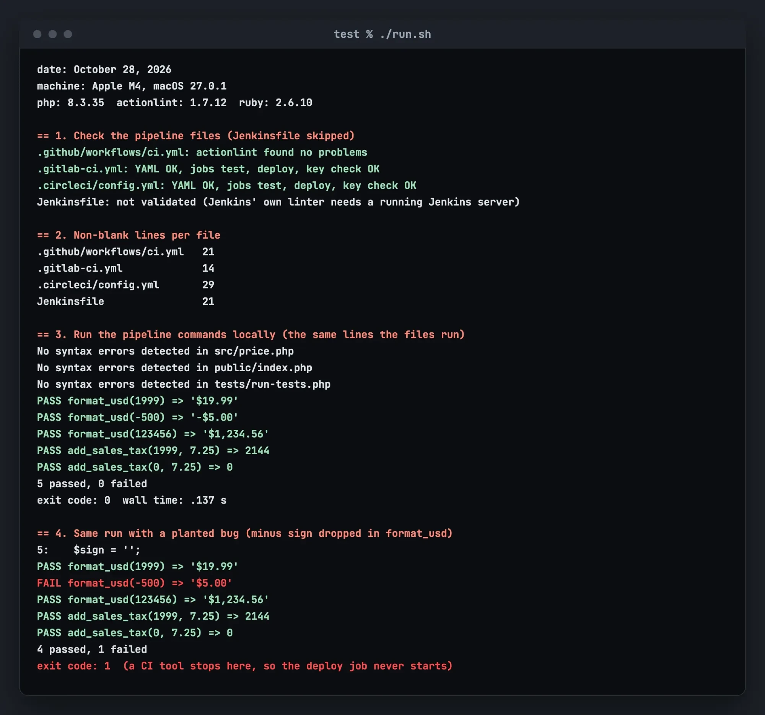Screen dimensions: 765x715
Task: Click '5 passed, 0 failed' summary
Action: (x=92, y=483)
